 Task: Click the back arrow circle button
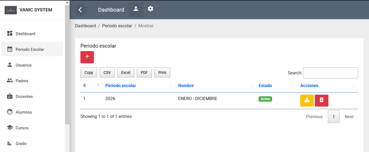81,10
